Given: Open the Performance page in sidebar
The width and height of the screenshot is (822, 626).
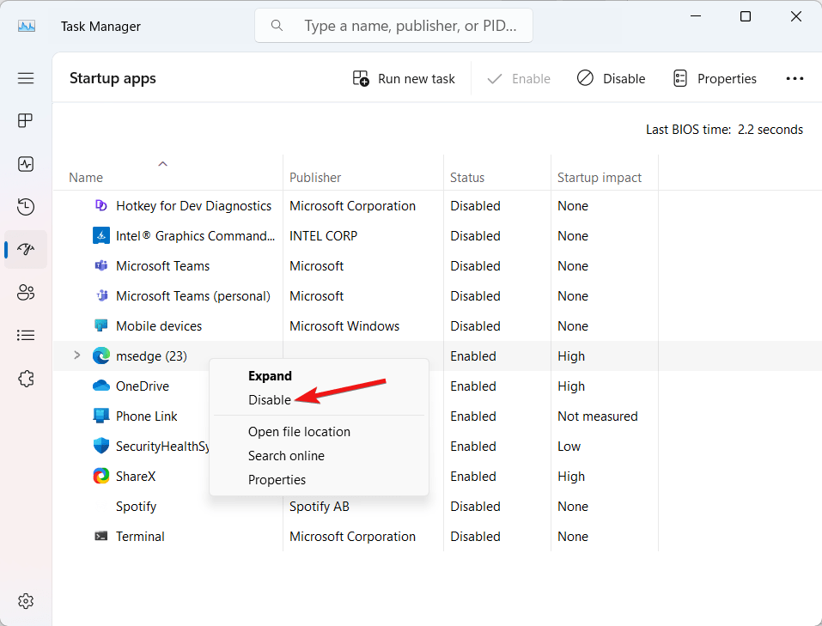Looking at the screenshot, I should click(26, 164).
